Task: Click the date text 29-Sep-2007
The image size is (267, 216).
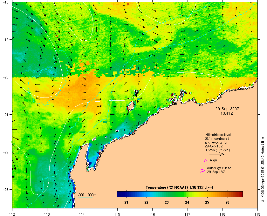Action: (227, 109)
